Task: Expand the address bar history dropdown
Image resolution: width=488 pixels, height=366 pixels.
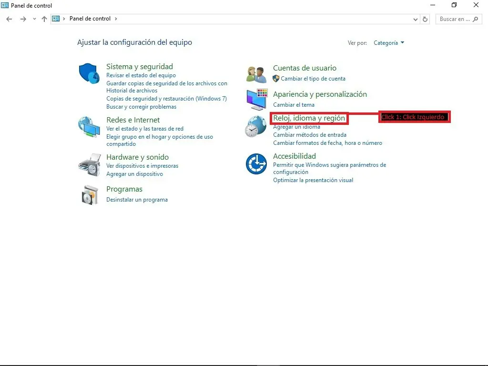Action: [x=415, y=19]
